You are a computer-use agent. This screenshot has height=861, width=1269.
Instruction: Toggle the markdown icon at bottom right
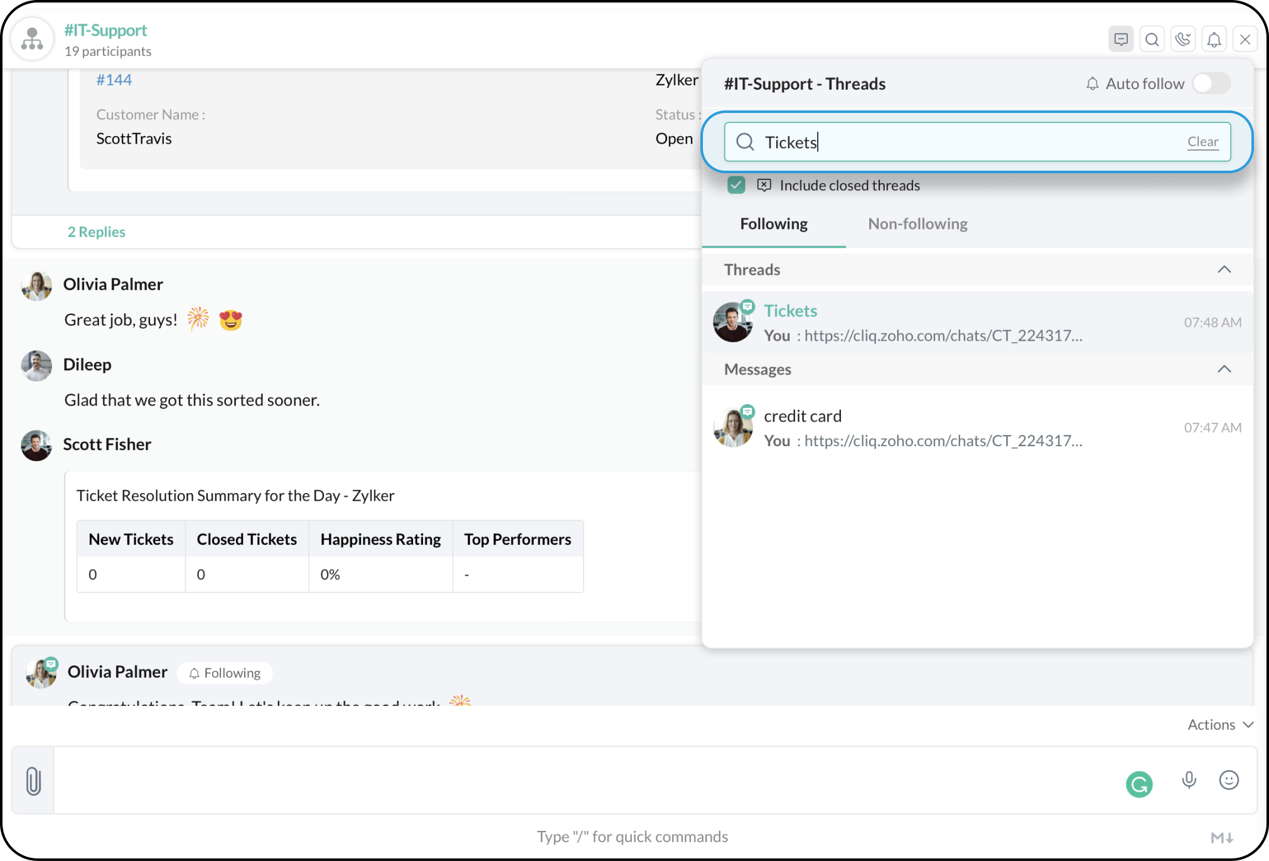click(x=1221, y=837)
